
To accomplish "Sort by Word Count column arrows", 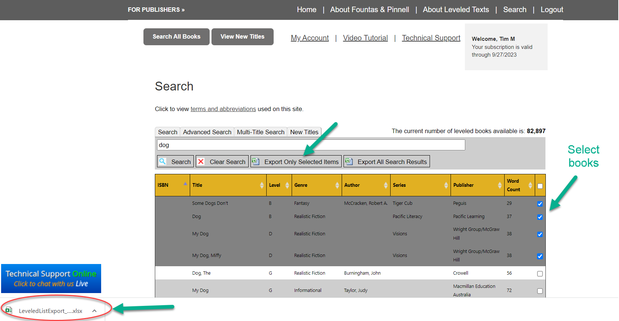I will [530, 185].
